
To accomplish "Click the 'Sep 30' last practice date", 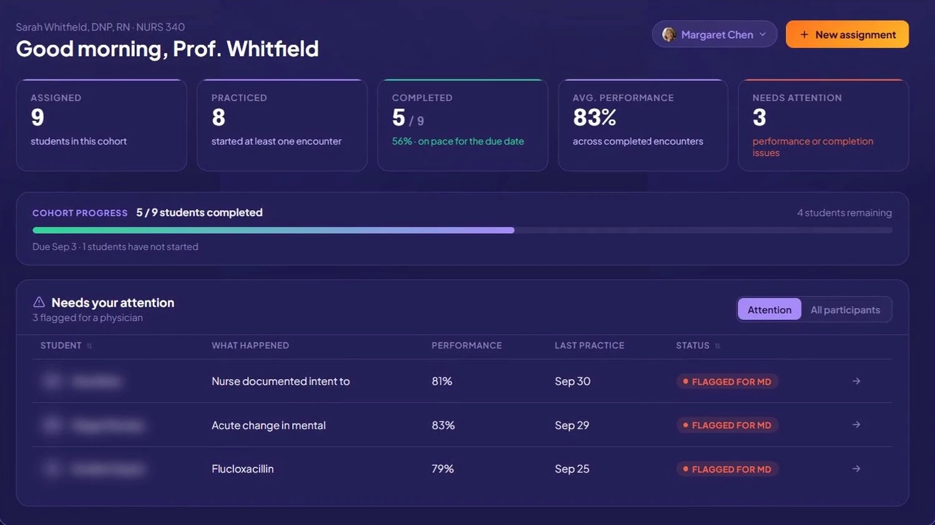I will (572, 381).
